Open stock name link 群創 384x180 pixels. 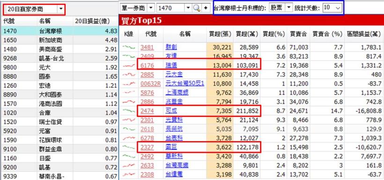(x=171, y=47)
